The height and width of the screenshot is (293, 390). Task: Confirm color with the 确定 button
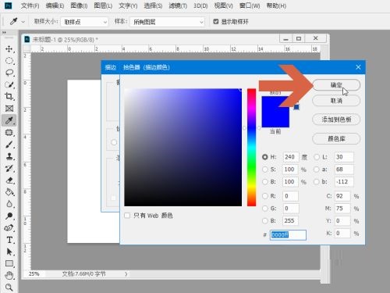[x=336, y=85]
